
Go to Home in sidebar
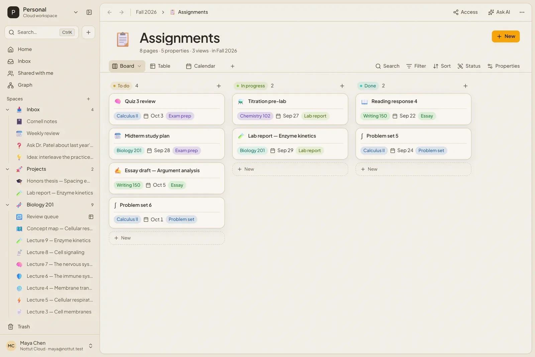click(x=50, y=49)
